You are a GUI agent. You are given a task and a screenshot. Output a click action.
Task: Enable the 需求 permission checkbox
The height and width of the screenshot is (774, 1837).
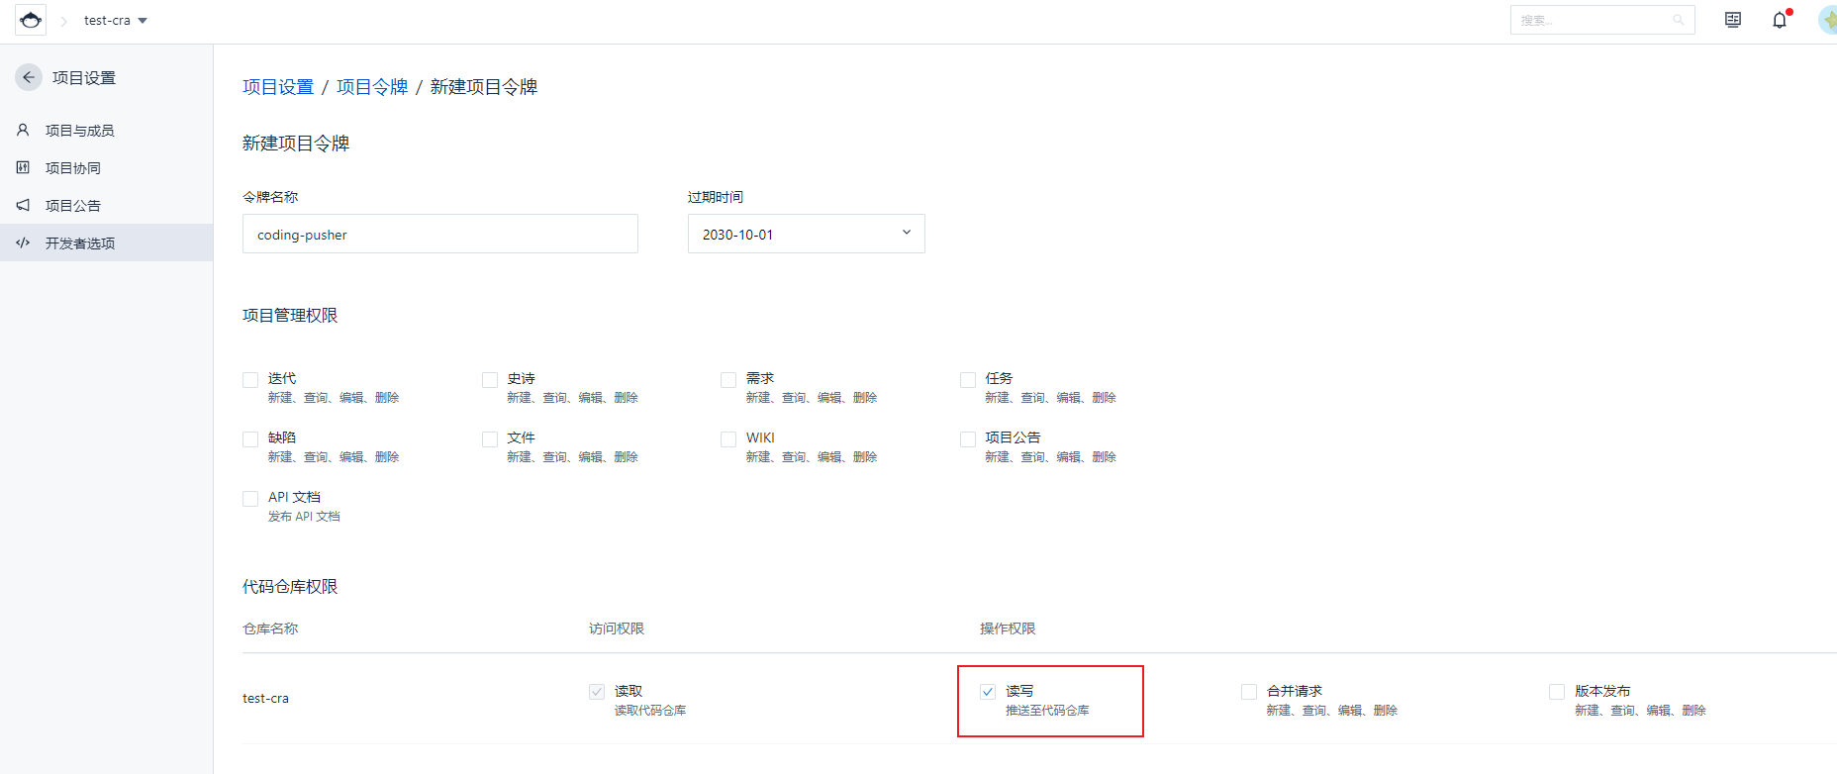[x=728, y=380]
